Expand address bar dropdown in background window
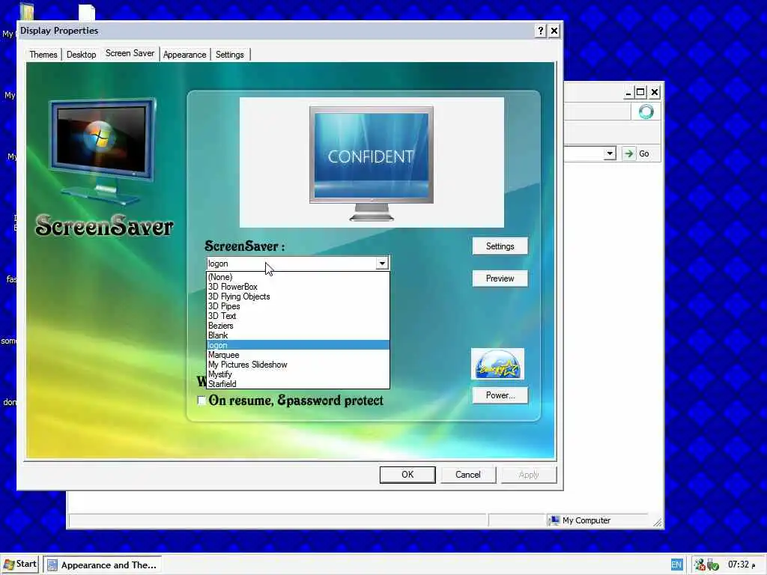This screenshot has height=575, width=767. coord(610,153)
